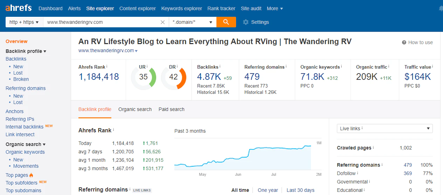Expand the Live links dropdown

coord(385,128)
